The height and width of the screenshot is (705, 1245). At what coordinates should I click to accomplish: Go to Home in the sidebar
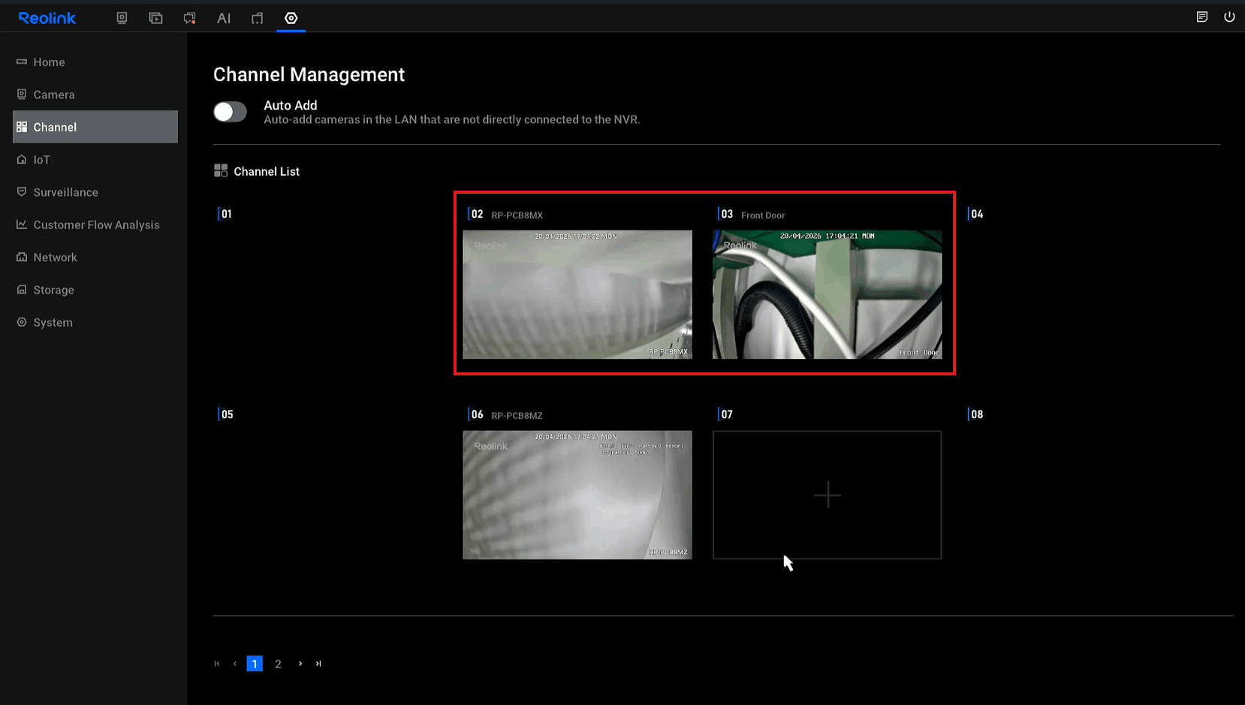[95, 62]
